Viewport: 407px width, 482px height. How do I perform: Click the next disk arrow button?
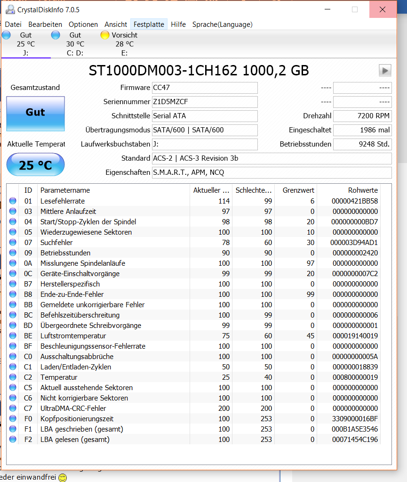(x=385, y=70)
